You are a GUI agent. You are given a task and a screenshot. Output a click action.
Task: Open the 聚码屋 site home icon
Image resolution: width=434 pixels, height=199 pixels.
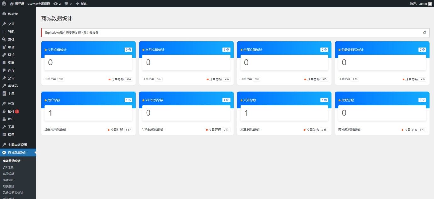coord(12,4)
